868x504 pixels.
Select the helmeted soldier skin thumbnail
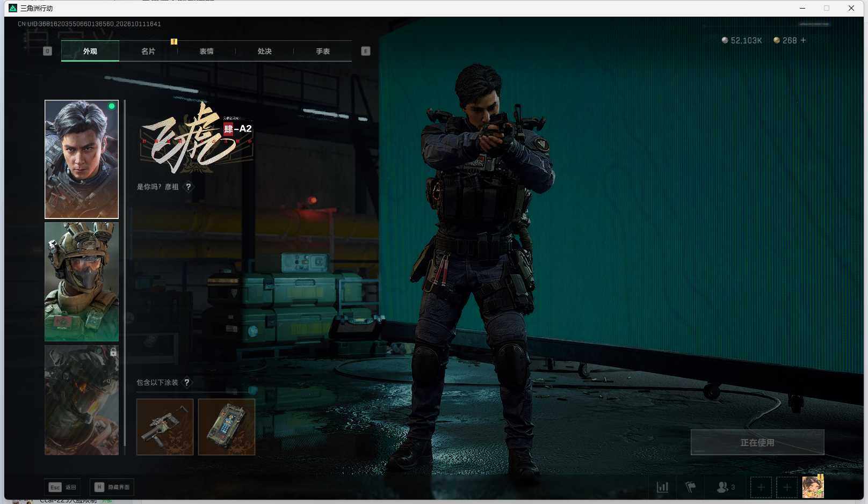pyautogui.click(x=82, y=282)
